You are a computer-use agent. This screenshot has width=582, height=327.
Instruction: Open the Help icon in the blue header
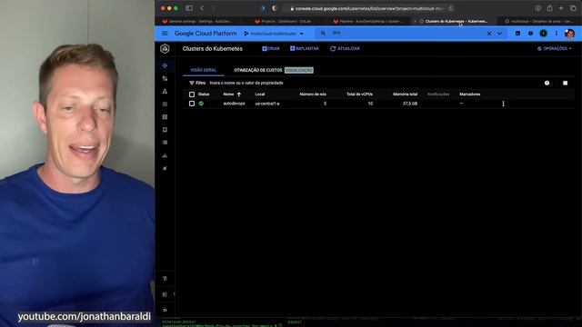[530, 34]
